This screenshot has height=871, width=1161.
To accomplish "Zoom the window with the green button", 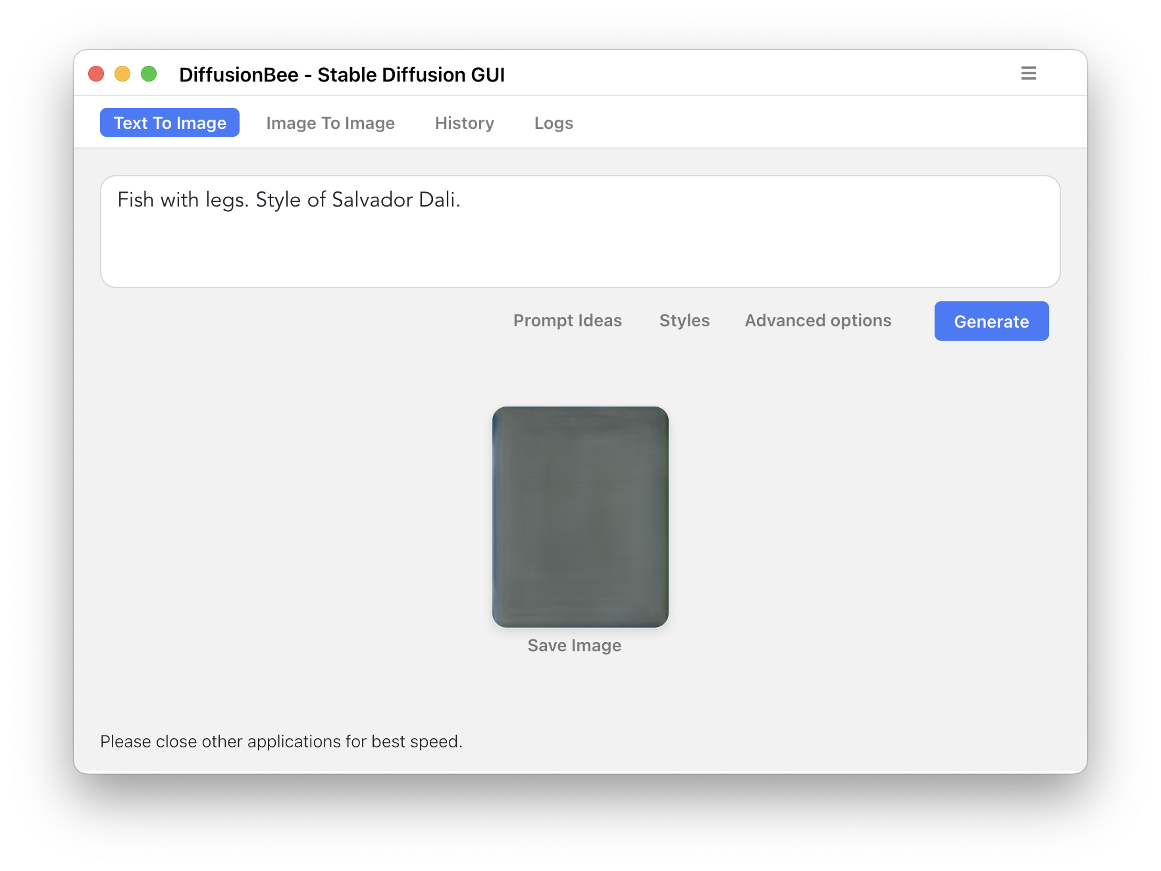I will (150, 74).
